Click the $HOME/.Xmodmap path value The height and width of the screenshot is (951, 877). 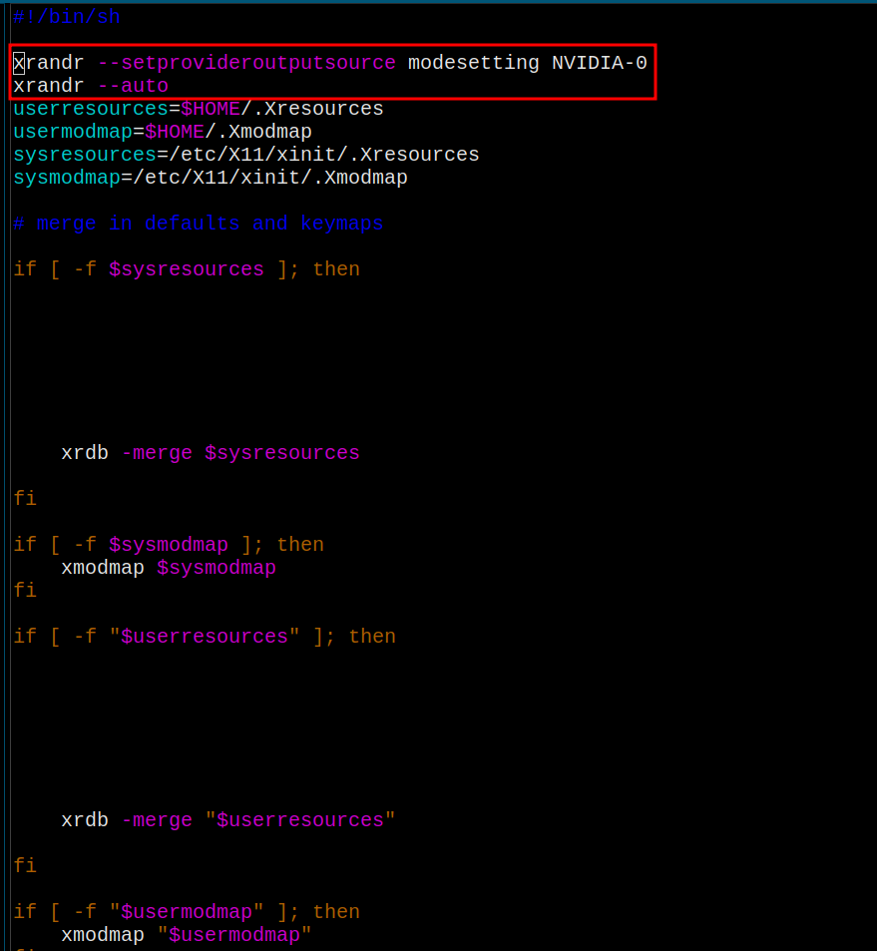227,132
